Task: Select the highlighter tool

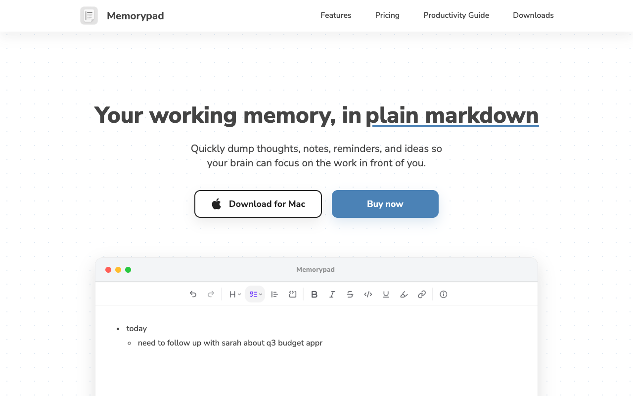Action: (x=404, y=294)
